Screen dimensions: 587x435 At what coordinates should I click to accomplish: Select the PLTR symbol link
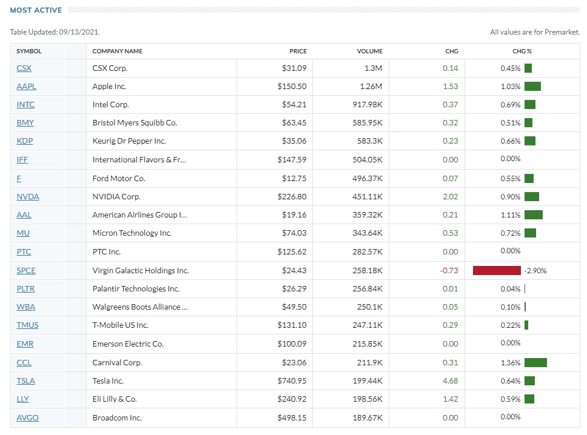25,289
